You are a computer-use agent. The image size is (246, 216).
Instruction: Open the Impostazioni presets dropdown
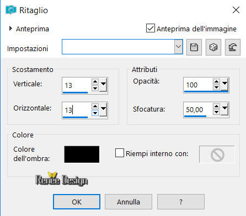tap(178, 47)
